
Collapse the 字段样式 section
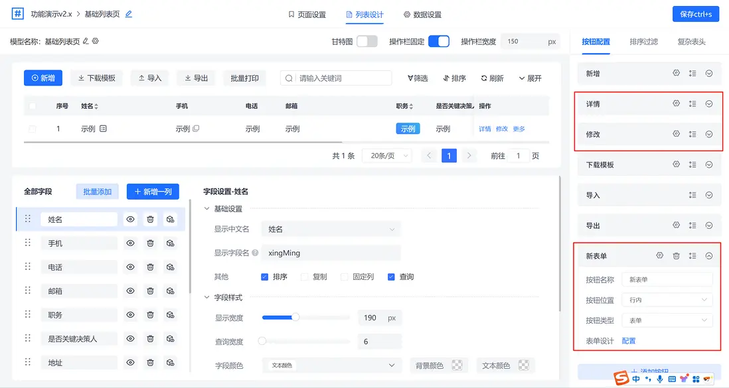click(207, 297)
